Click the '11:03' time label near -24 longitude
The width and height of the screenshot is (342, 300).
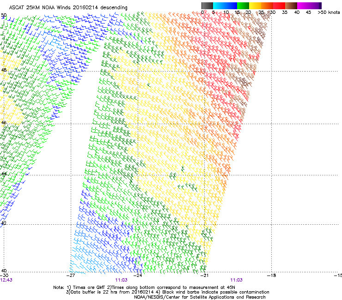click(121, 280)
